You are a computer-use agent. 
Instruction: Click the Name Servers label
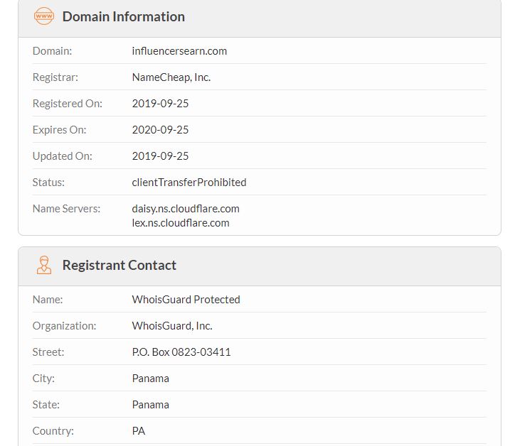[x=66, y=209]
